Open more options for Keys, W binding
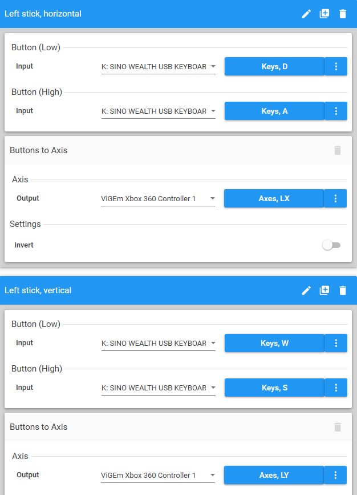The width and height of the screenshot is (357, 495). tap(336, 344)
